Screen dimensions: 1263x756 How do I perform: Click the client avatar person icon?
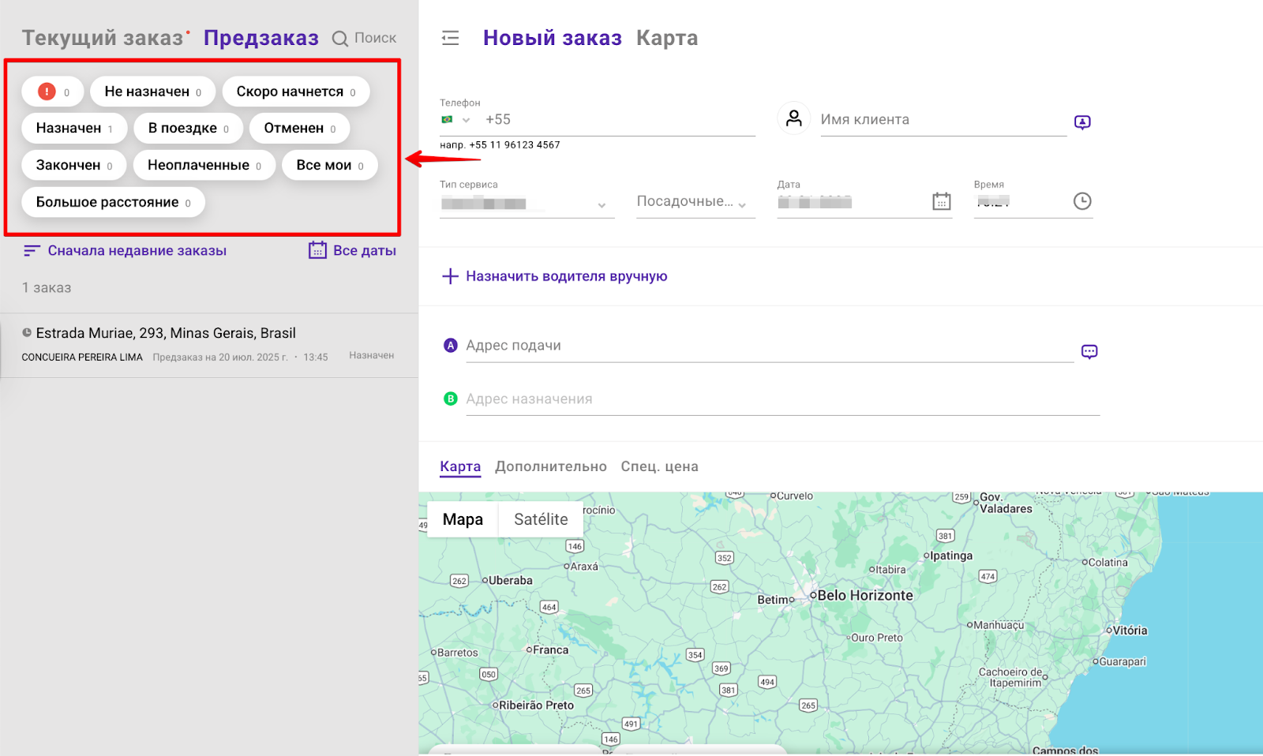(794, 118)
